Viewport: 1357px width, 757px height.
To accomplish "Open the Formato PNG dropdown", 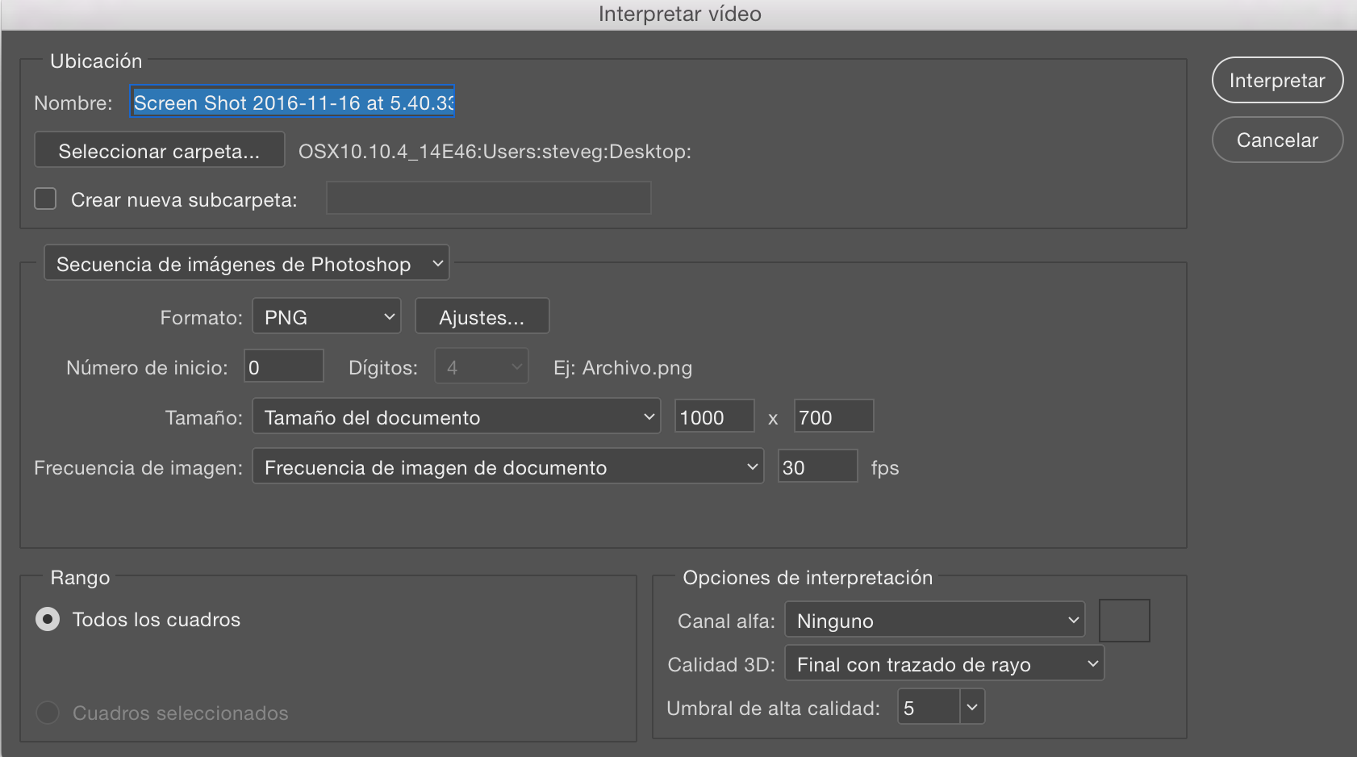I will click(327, 316).
